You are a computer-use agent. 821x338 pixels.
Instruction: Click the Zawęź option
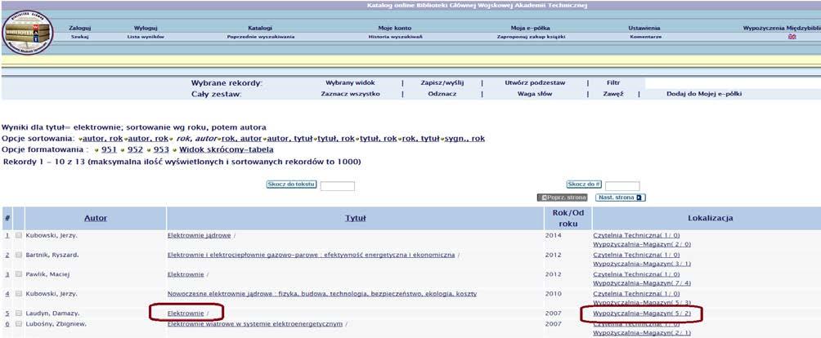[x=613, y=94]
